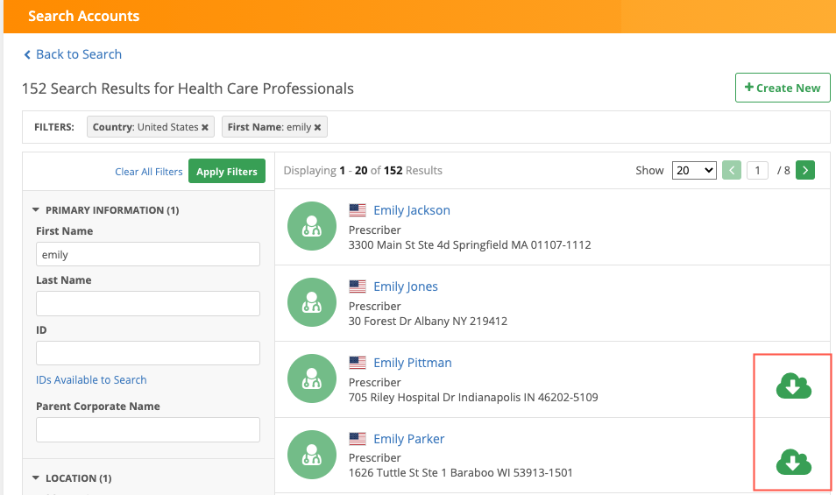This screenshot has width=836, height=495.
Task: Click Emily Jackson's green prescriber avatar icon
Action: pyautogui.click(x=311, y=226)
